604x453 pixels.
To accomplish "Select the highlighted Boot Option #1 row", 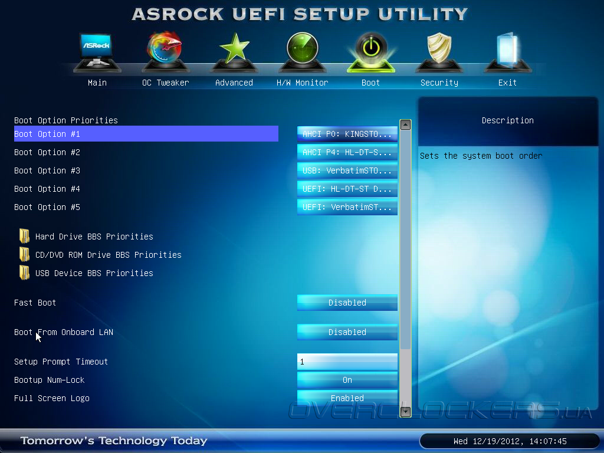I will pos(146,134).
